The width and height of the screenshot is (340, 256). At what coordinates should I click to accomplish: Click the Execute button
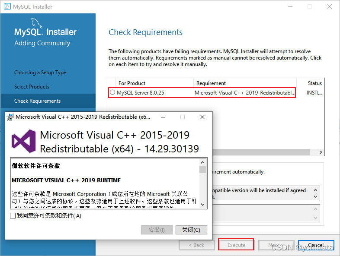pos(236,245)
